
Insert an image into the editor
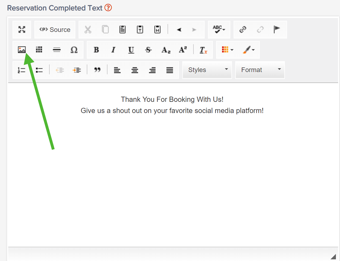pyautogui.click(x=22, y=50)
